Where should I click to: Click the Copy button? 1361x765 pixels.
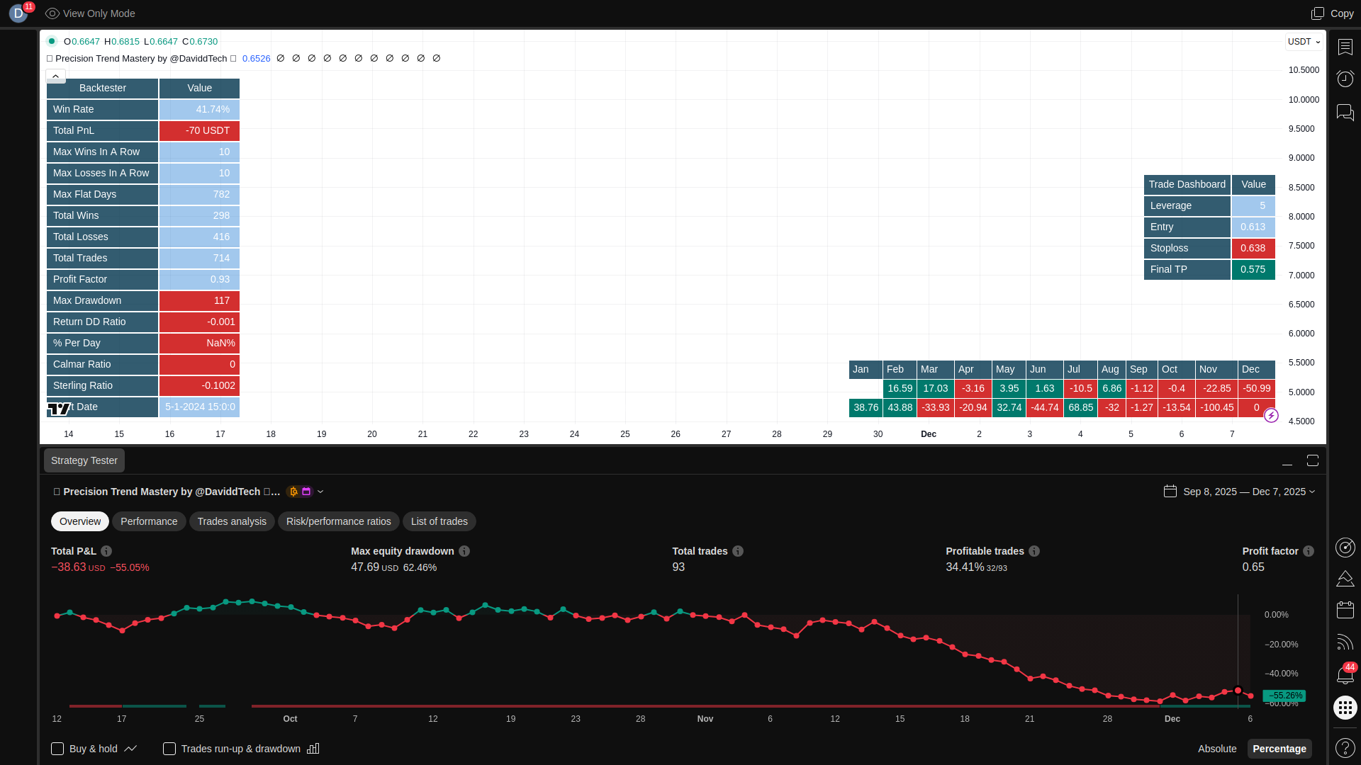point(1333,13)
